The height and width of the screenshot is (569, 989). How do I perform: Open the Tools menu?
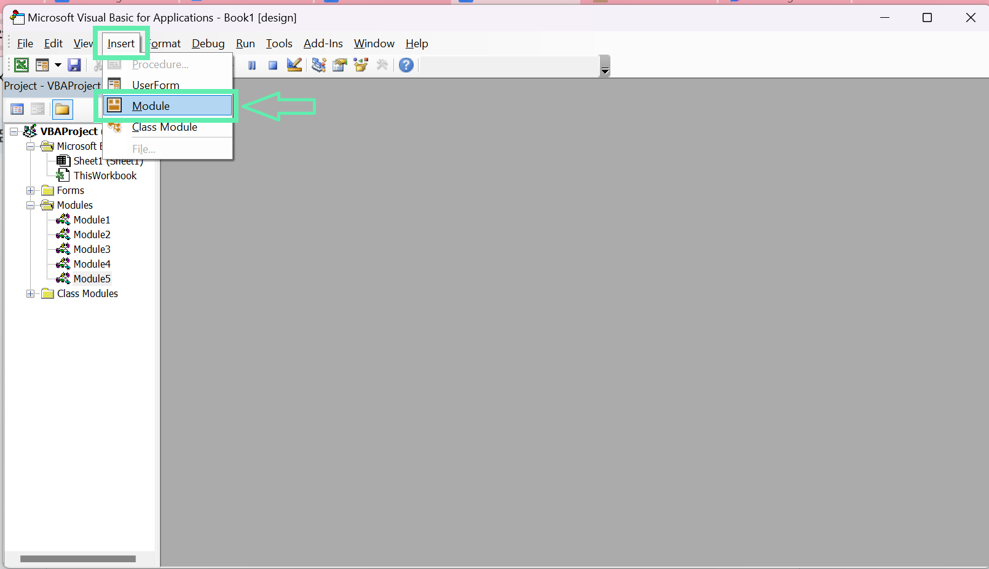point(279,44)
